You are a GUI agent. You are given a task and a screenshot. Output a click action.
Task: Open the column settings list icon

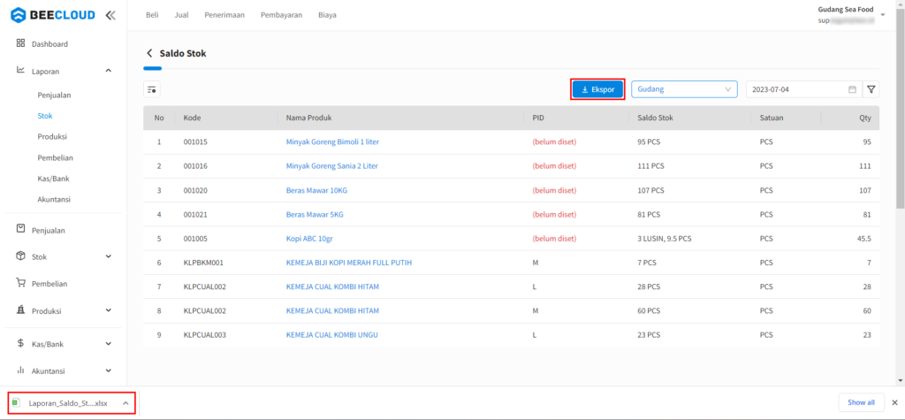click(x=152, y=89)
